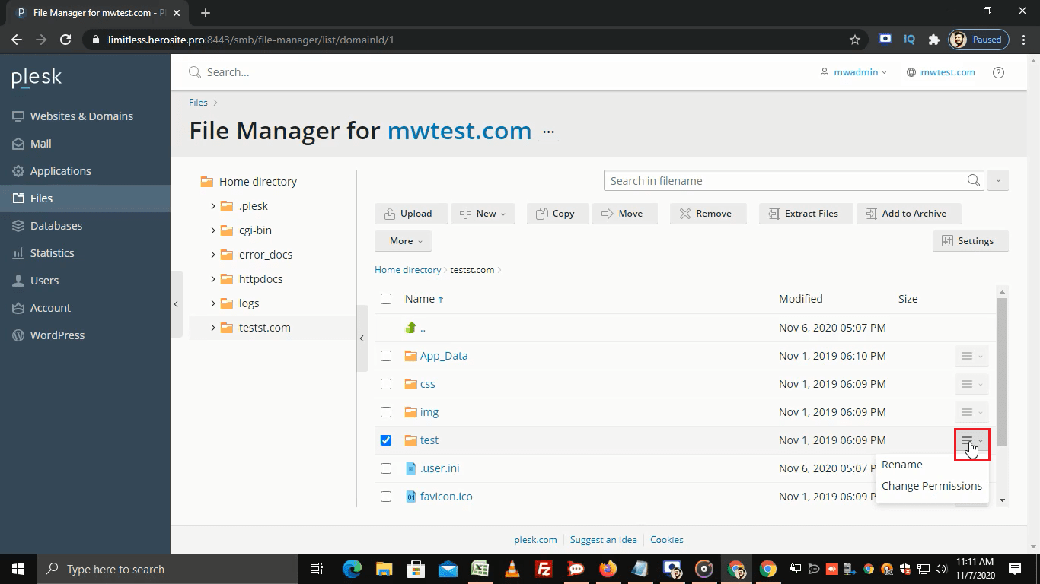Click the Move files icon
1040x584 pixels.
(624, 214)
